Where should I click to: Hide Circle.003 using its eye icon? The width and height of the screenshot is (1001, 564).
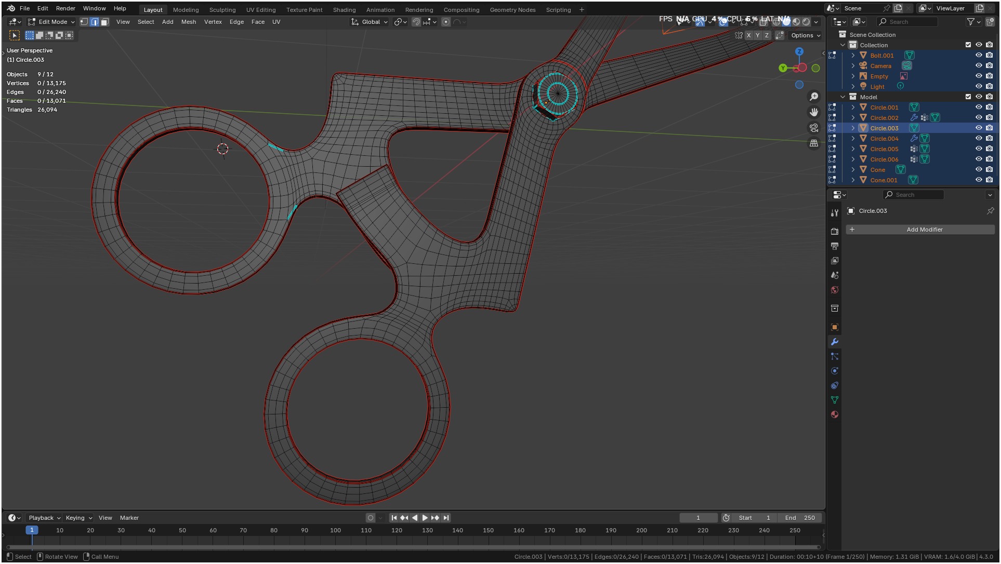point(979,128)
